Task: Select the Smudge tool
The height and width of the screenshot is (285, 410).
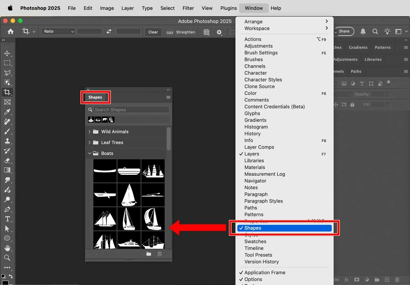Action: point(7,180)
